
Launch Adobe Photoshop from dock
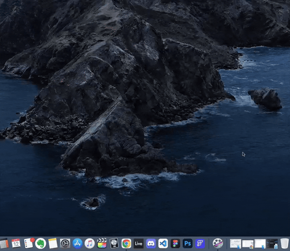point(188,243)
